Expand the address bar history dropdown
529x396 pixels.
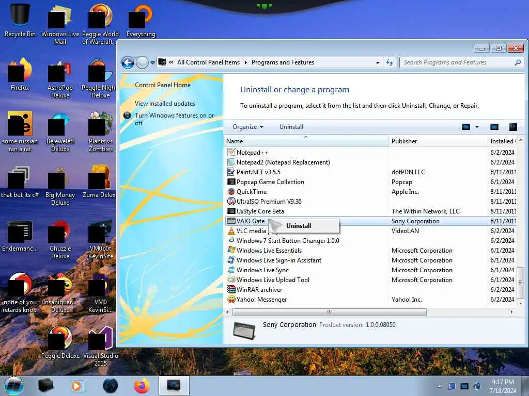tap(378, 62)
